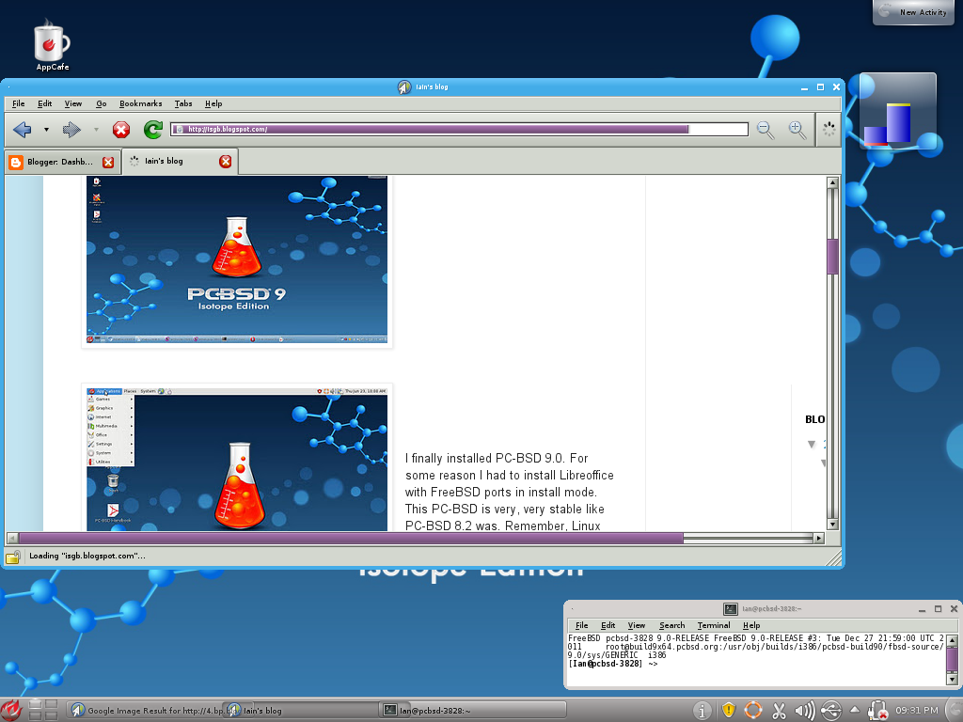Image resolution: width=963 pixels, height=722 pixels.
Task: Open the AppCafe desktop icon
Action: [x=52, y=46]
